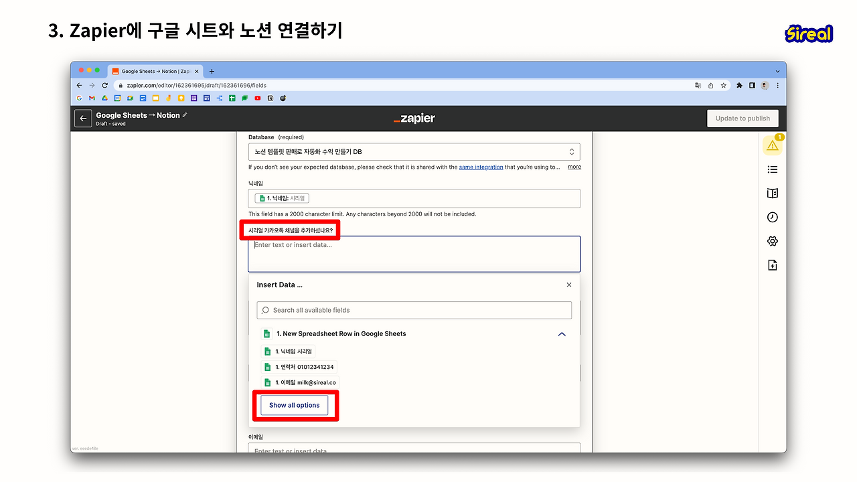
Task: Select the Google Sheets → Notion browser tab
Action: point(155,71)
